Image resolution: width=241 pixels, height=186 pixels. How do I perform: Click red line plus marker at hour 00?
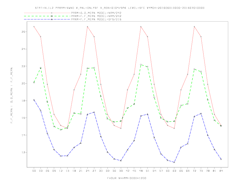[x=34, y=26]
